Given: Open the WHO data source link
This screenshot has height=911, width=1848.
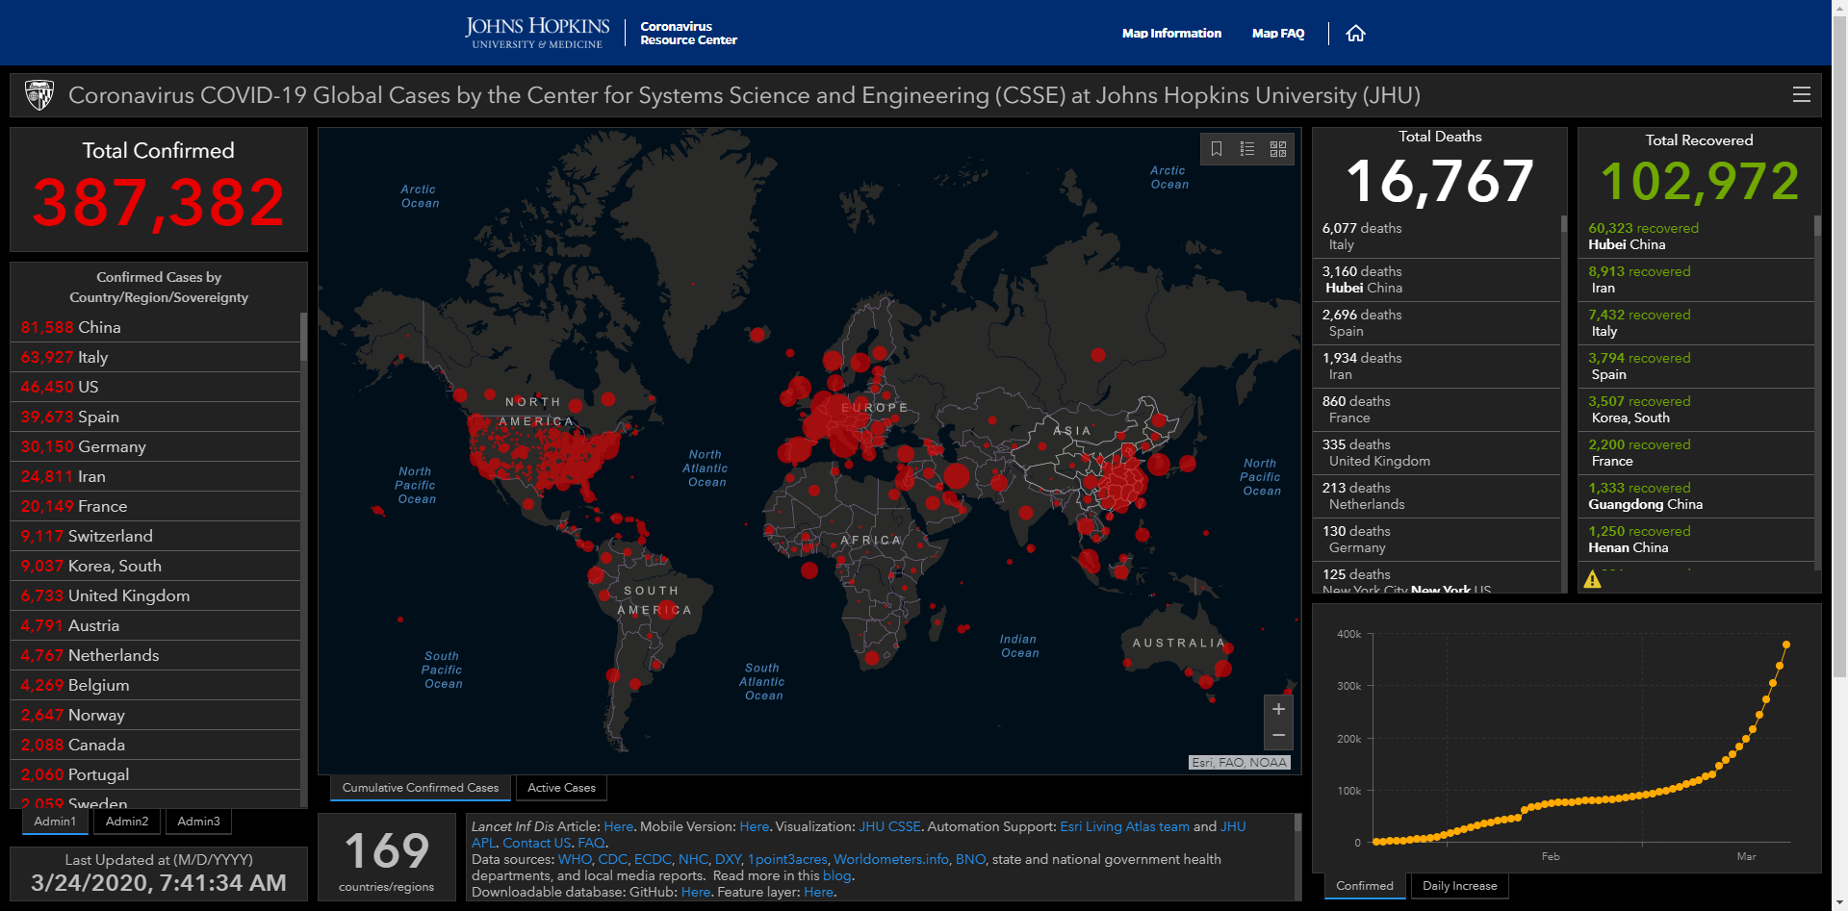Looking at the screenshot, I should (575, 859).
